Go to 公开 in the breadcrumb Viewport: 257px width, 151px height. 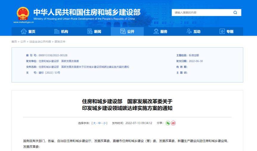pos(23,42)
